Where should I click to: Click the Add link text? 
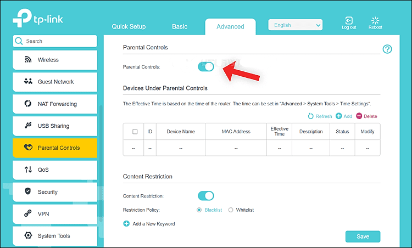(x=348, y=116)
